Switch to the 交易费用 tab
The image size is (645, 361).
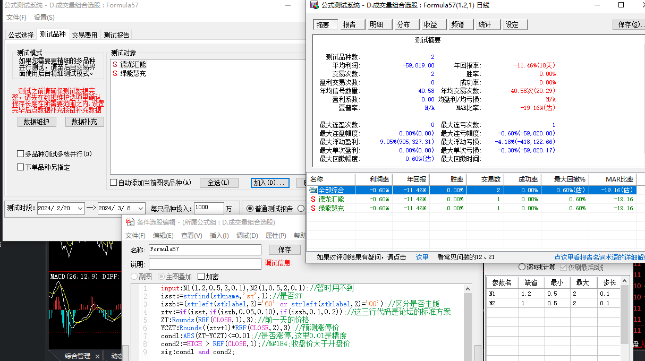tap(84, 35)
